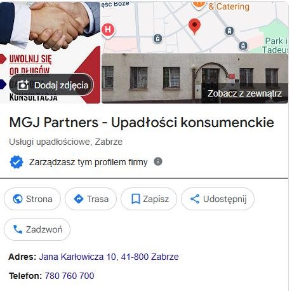Open Zobacz z zewnątrz street view
292x291 pixels.
pyautogui.click(x=244, y=93)
